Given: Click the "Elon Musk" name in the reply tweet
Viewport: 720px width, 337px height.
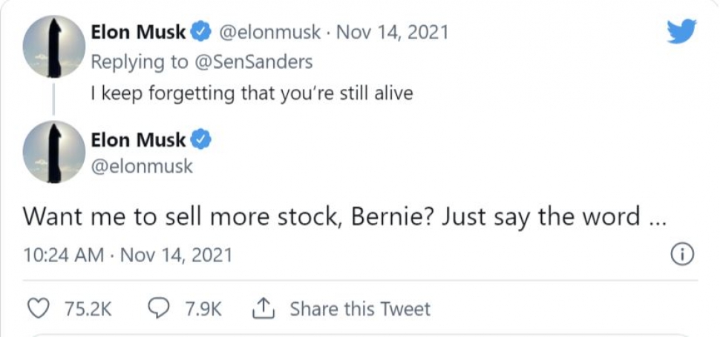Looking at the screenshot, I should (138, 32).
